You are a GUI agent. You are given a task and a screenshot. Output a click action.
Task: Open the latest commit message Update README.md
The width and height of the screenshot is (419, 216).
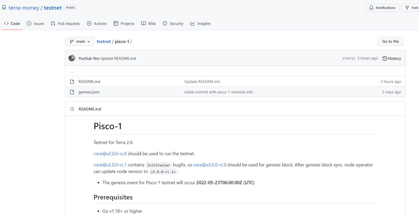tap(118, 58)
